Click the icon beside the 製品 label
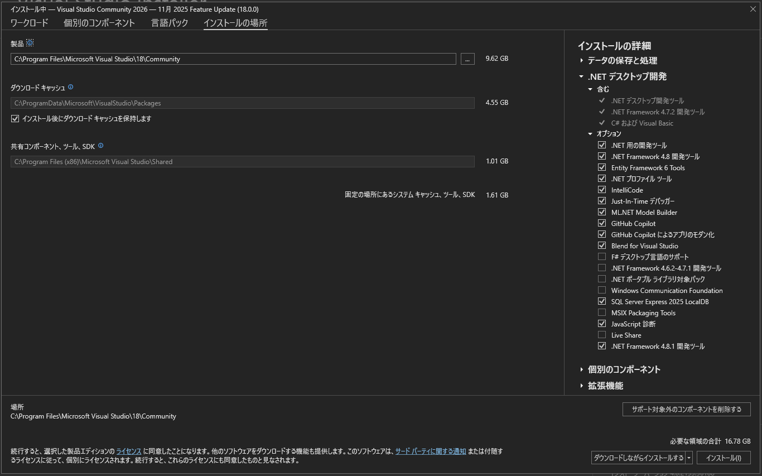 coord(30,43)
